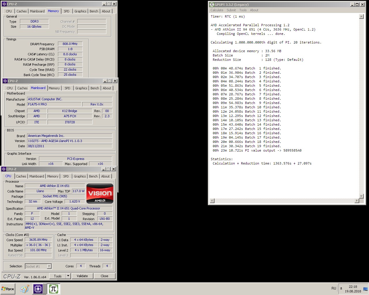The width and height of the screenshot is (369, 295).
Task: Switch to Caches tab in bottom CPU-Z
Action: point(21,176)
